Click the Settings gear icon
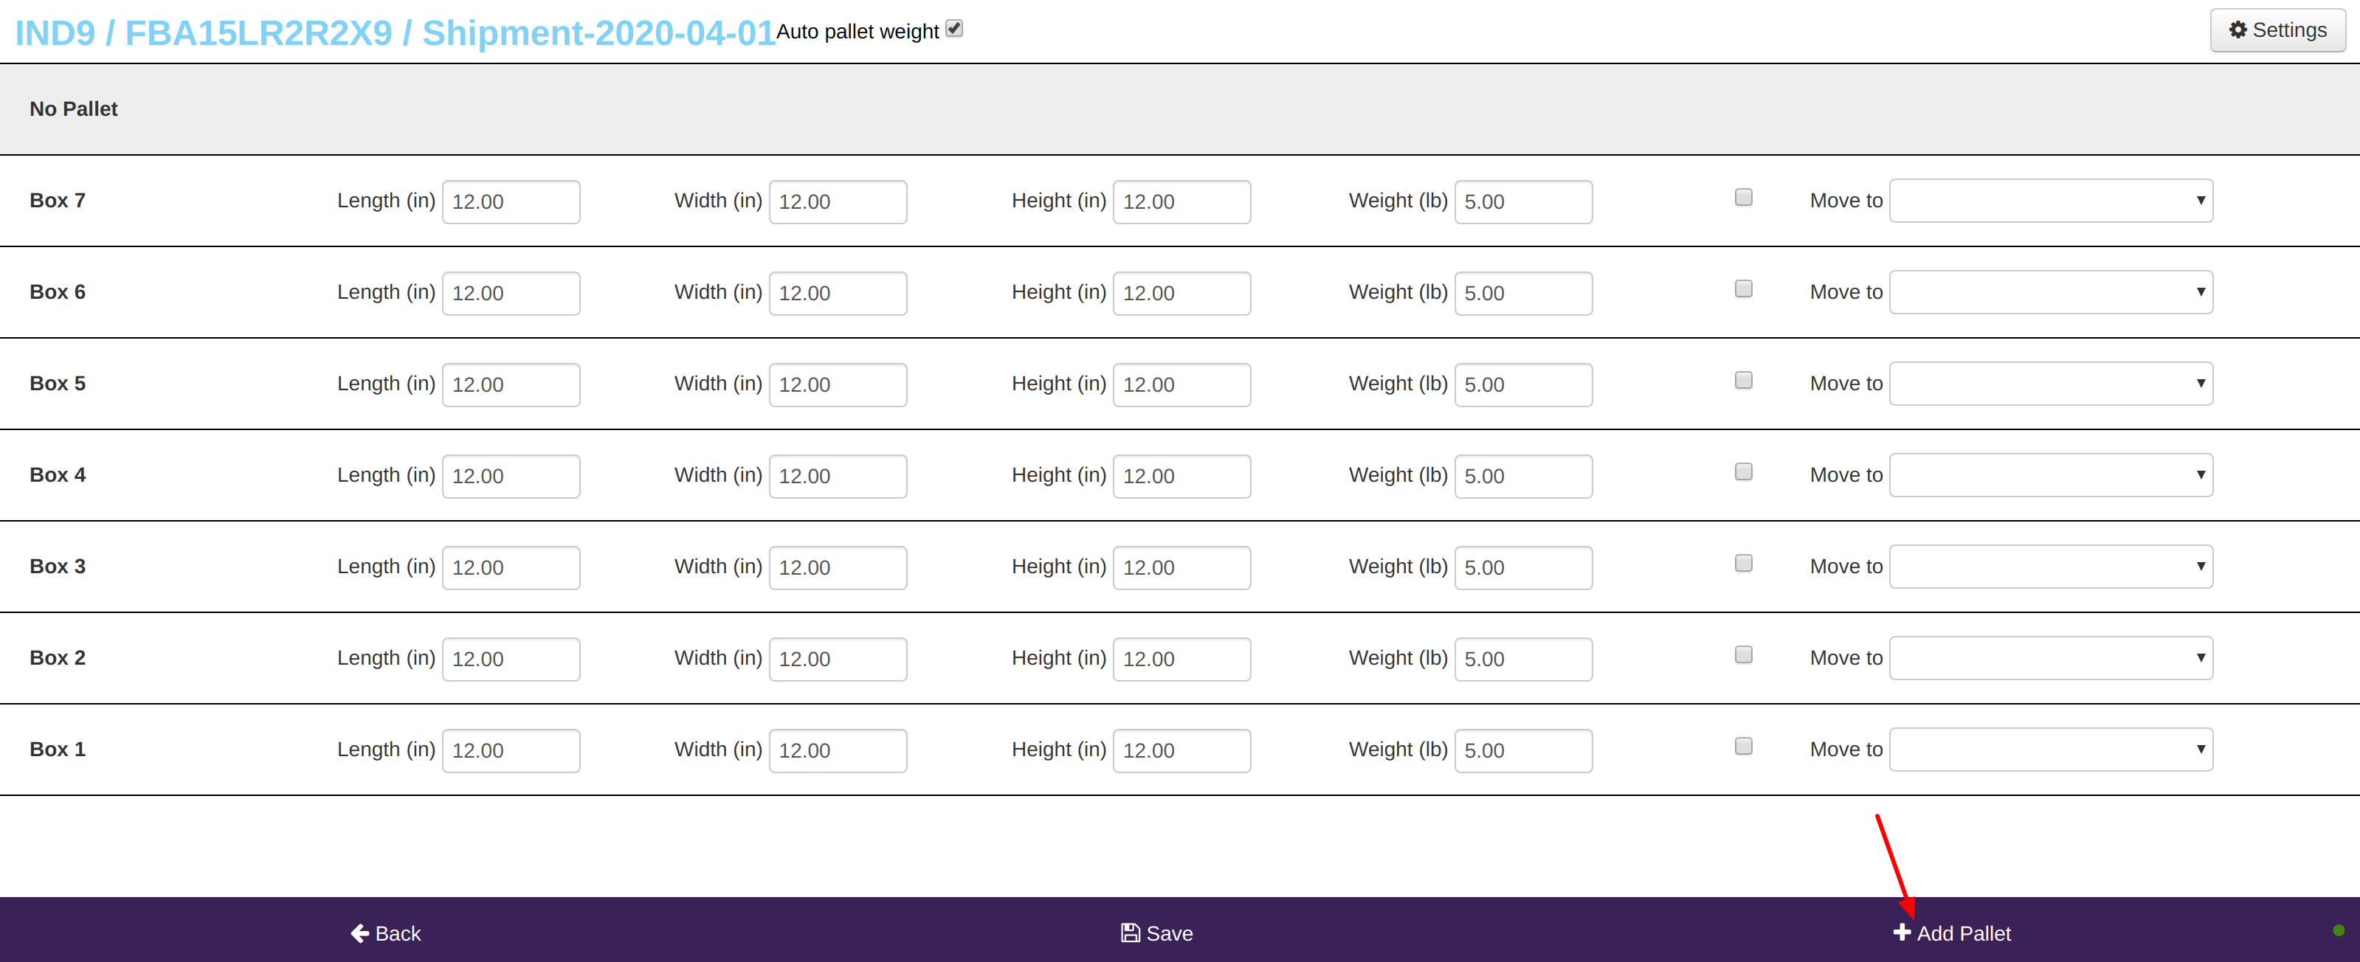Viewport: 2360px width, 962px height. coord(2237,30)
